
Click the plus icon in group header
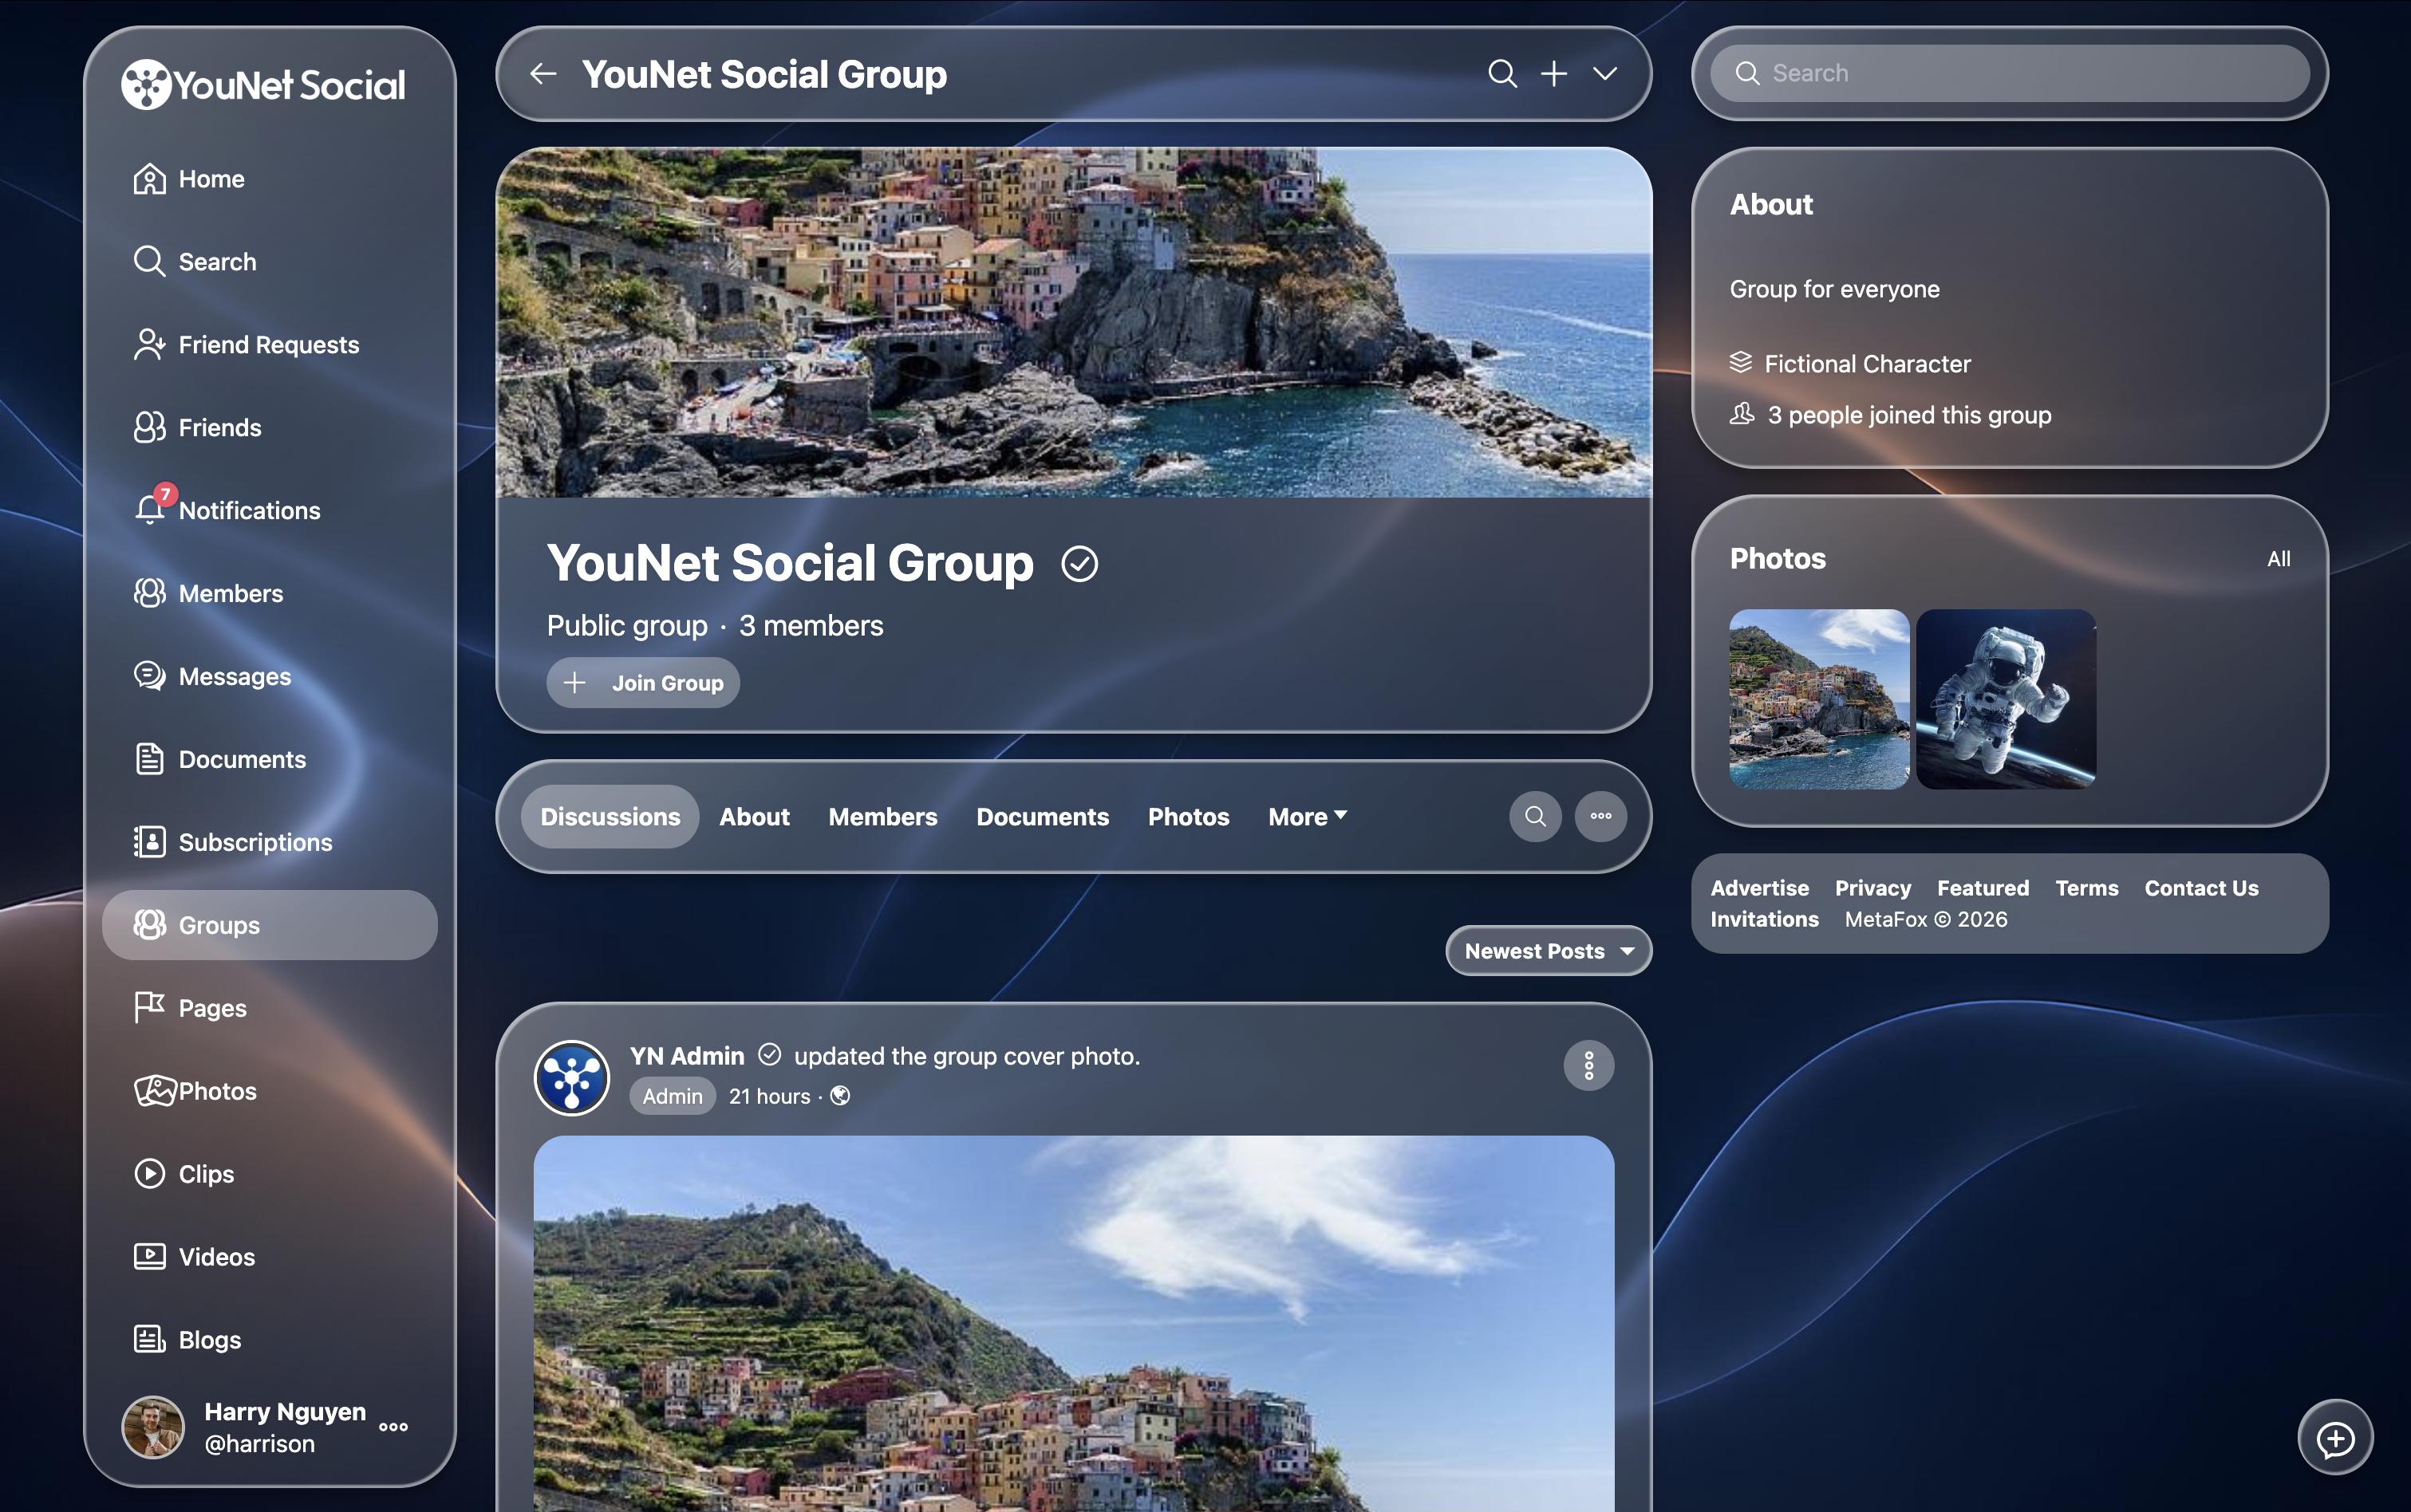1553,74
